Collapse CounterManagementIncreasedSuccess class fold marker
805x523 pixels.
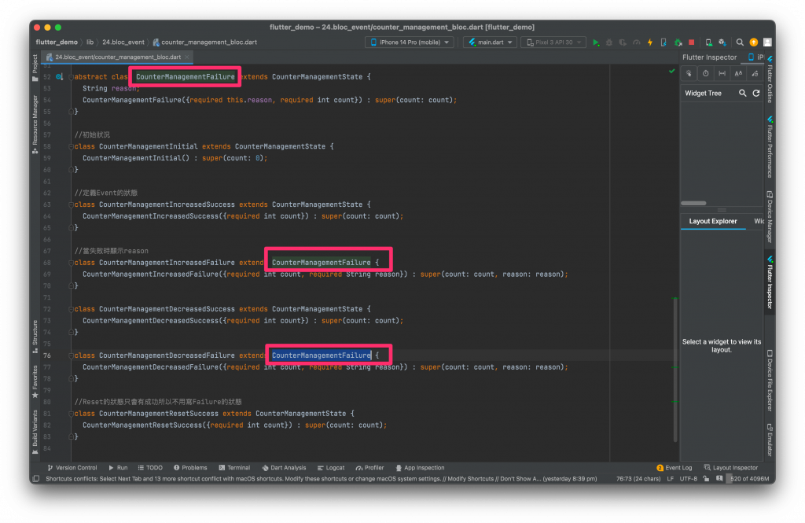point(71,205)
